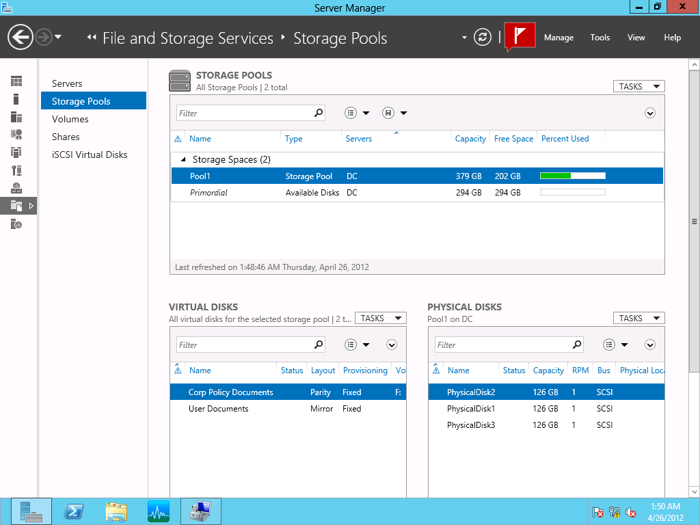The image size is (700, 525).
Task: Select iSCSI Virtual Disks navigation item
Action: 90,155
